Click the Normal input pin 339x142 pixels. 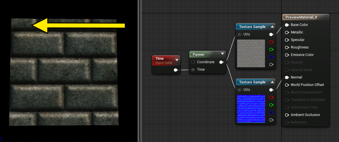click(287, 77)
